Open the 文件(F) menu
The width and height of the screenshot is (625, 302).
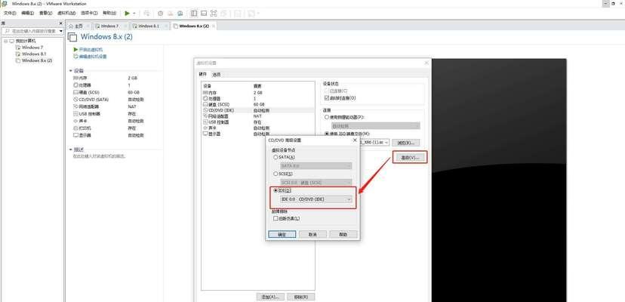click(10, 13)
